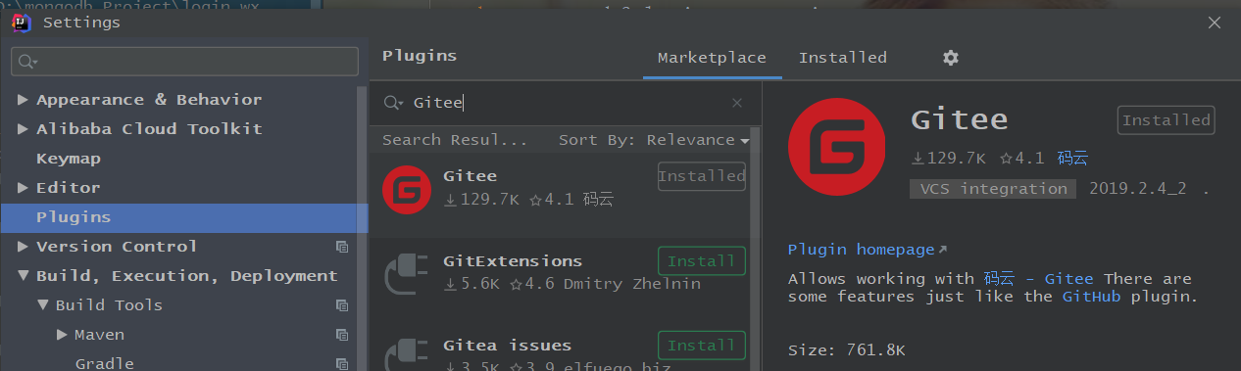Focus the Settings search field
The height and width of the screenshot is (371, 1241).
(184, 62)
